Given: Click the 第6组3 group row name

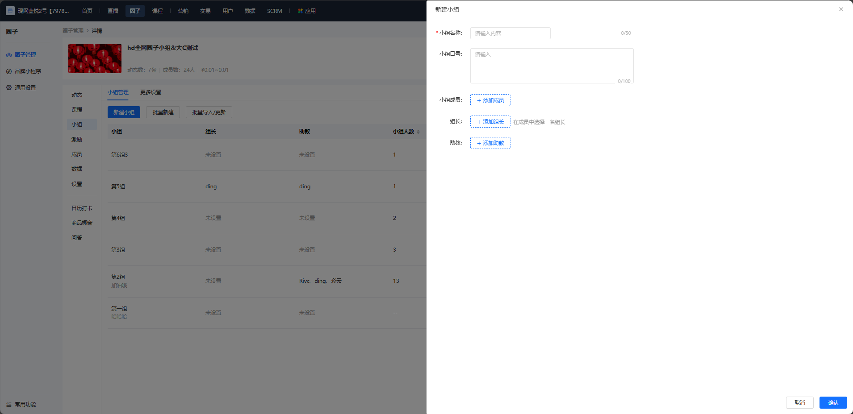Looking at the screenshot, I should click(119, 155).
